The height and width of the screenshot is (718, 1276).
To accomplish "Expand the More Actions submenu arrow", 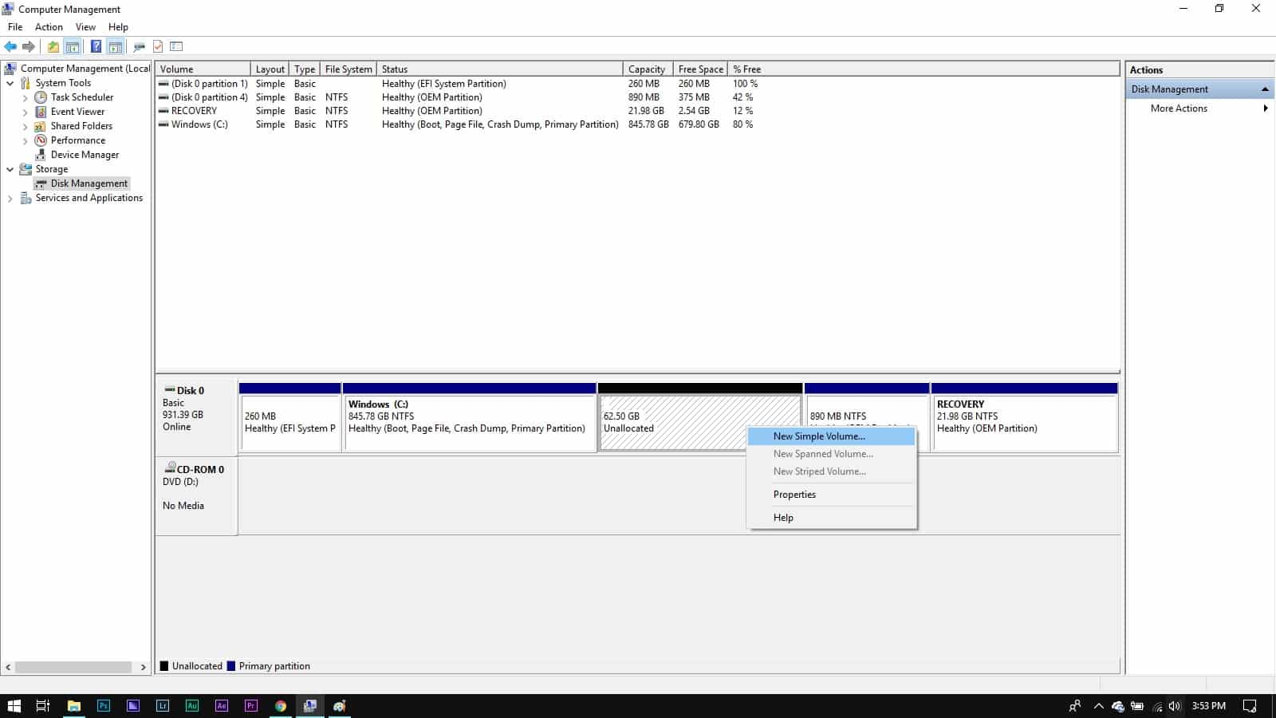I will [x=1266, y=108].
